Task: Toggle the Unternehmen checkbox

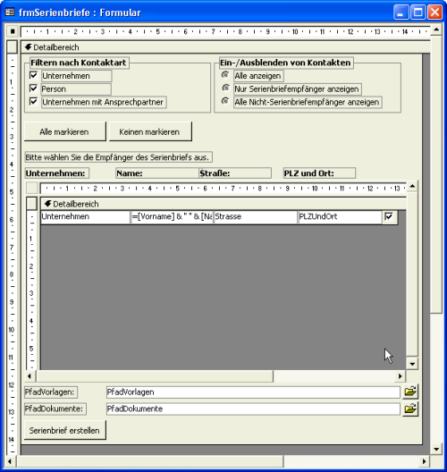Action: point(33,75)
